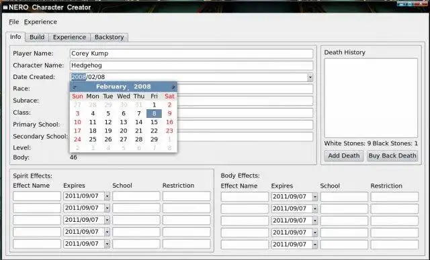This screenshot has width=430, height=260.
Task: Click first Spirit Effects Effect Name field
Action: (x=37, y=196)
